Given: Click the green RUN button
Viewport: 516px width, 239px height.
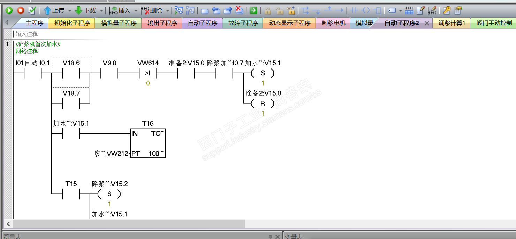Looking at the screenshot, I should (9, 10).
